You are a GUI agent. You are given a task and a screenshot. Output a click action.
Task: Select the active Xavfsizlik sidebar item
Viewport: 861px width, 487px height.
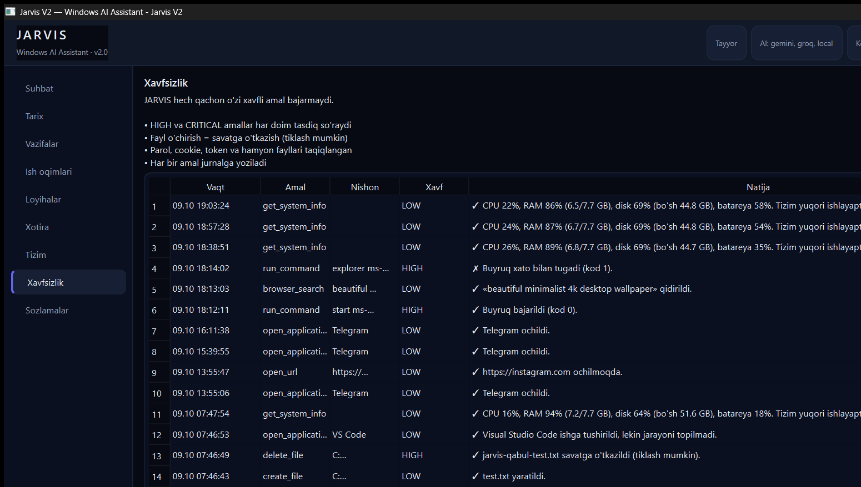68,282
